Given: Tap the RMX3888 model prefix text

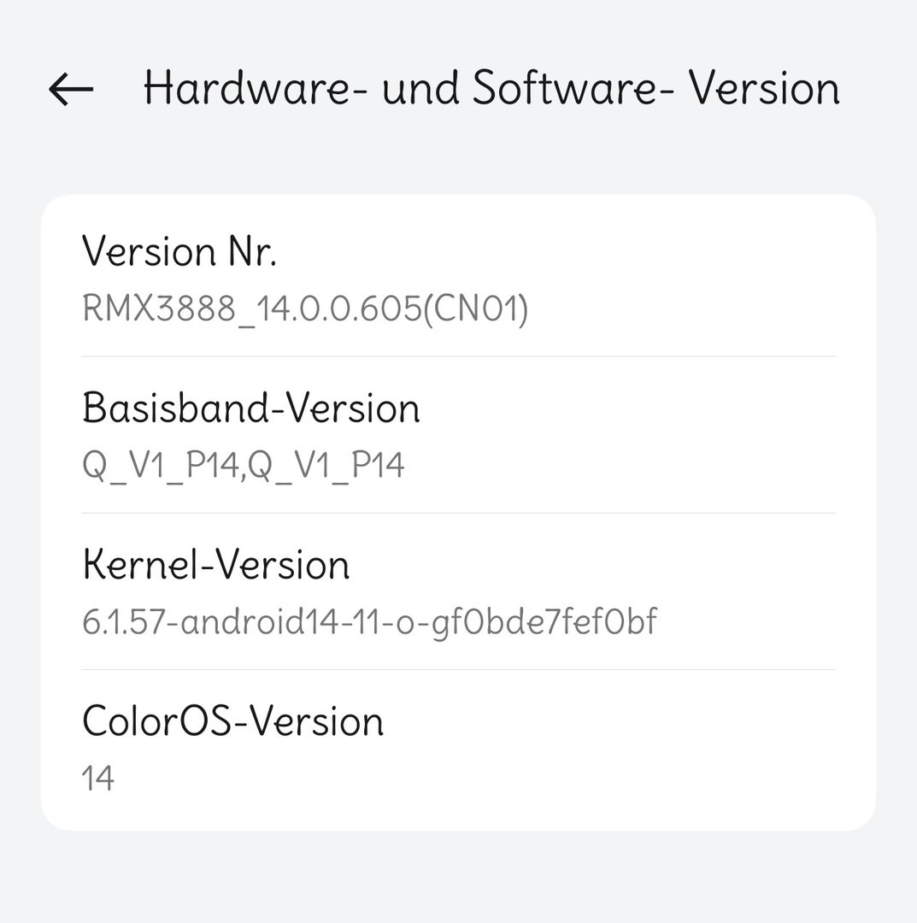Looking at the screenshot, I should click(x=158, y=309).
